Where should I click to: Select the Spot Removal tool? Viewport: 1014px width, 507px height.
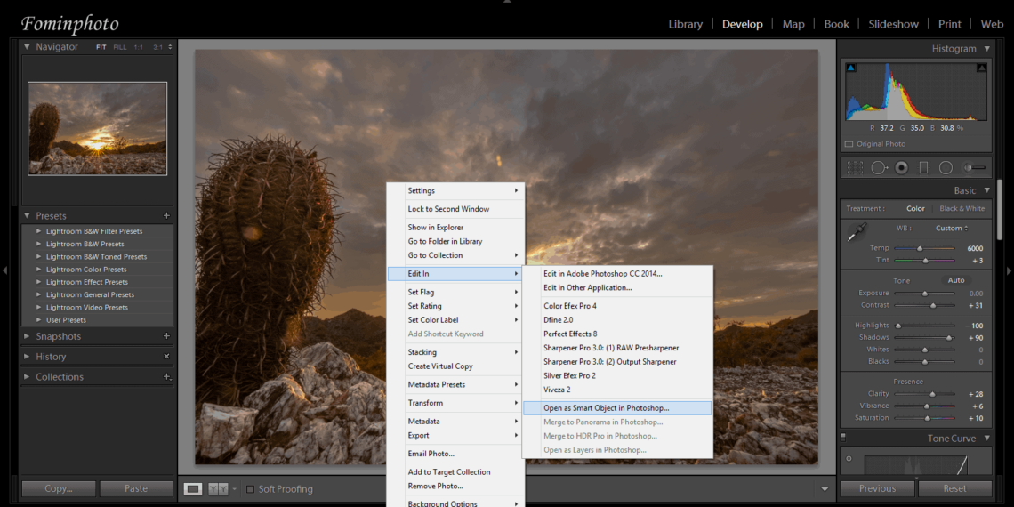click(x=879, y=167)
